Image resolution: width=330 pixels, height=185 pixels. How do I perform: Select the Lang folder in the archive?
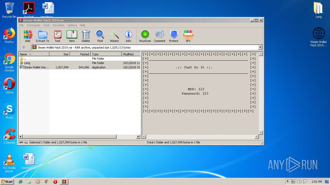[79, 63]
